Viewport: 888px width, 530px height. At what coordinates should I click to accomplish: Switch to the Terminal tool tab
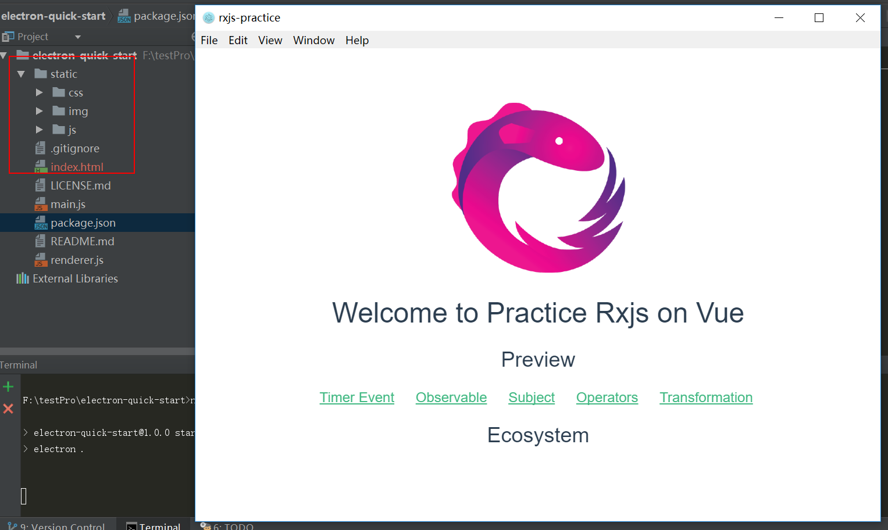pyautogui.click(x=154, y=525)
